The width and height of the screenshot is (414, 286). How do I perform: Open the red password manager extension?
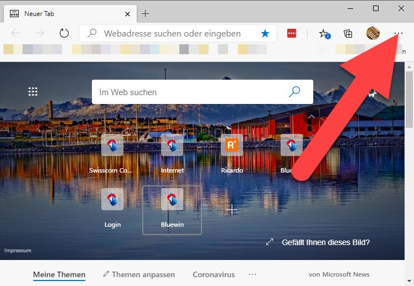[292, 33]
